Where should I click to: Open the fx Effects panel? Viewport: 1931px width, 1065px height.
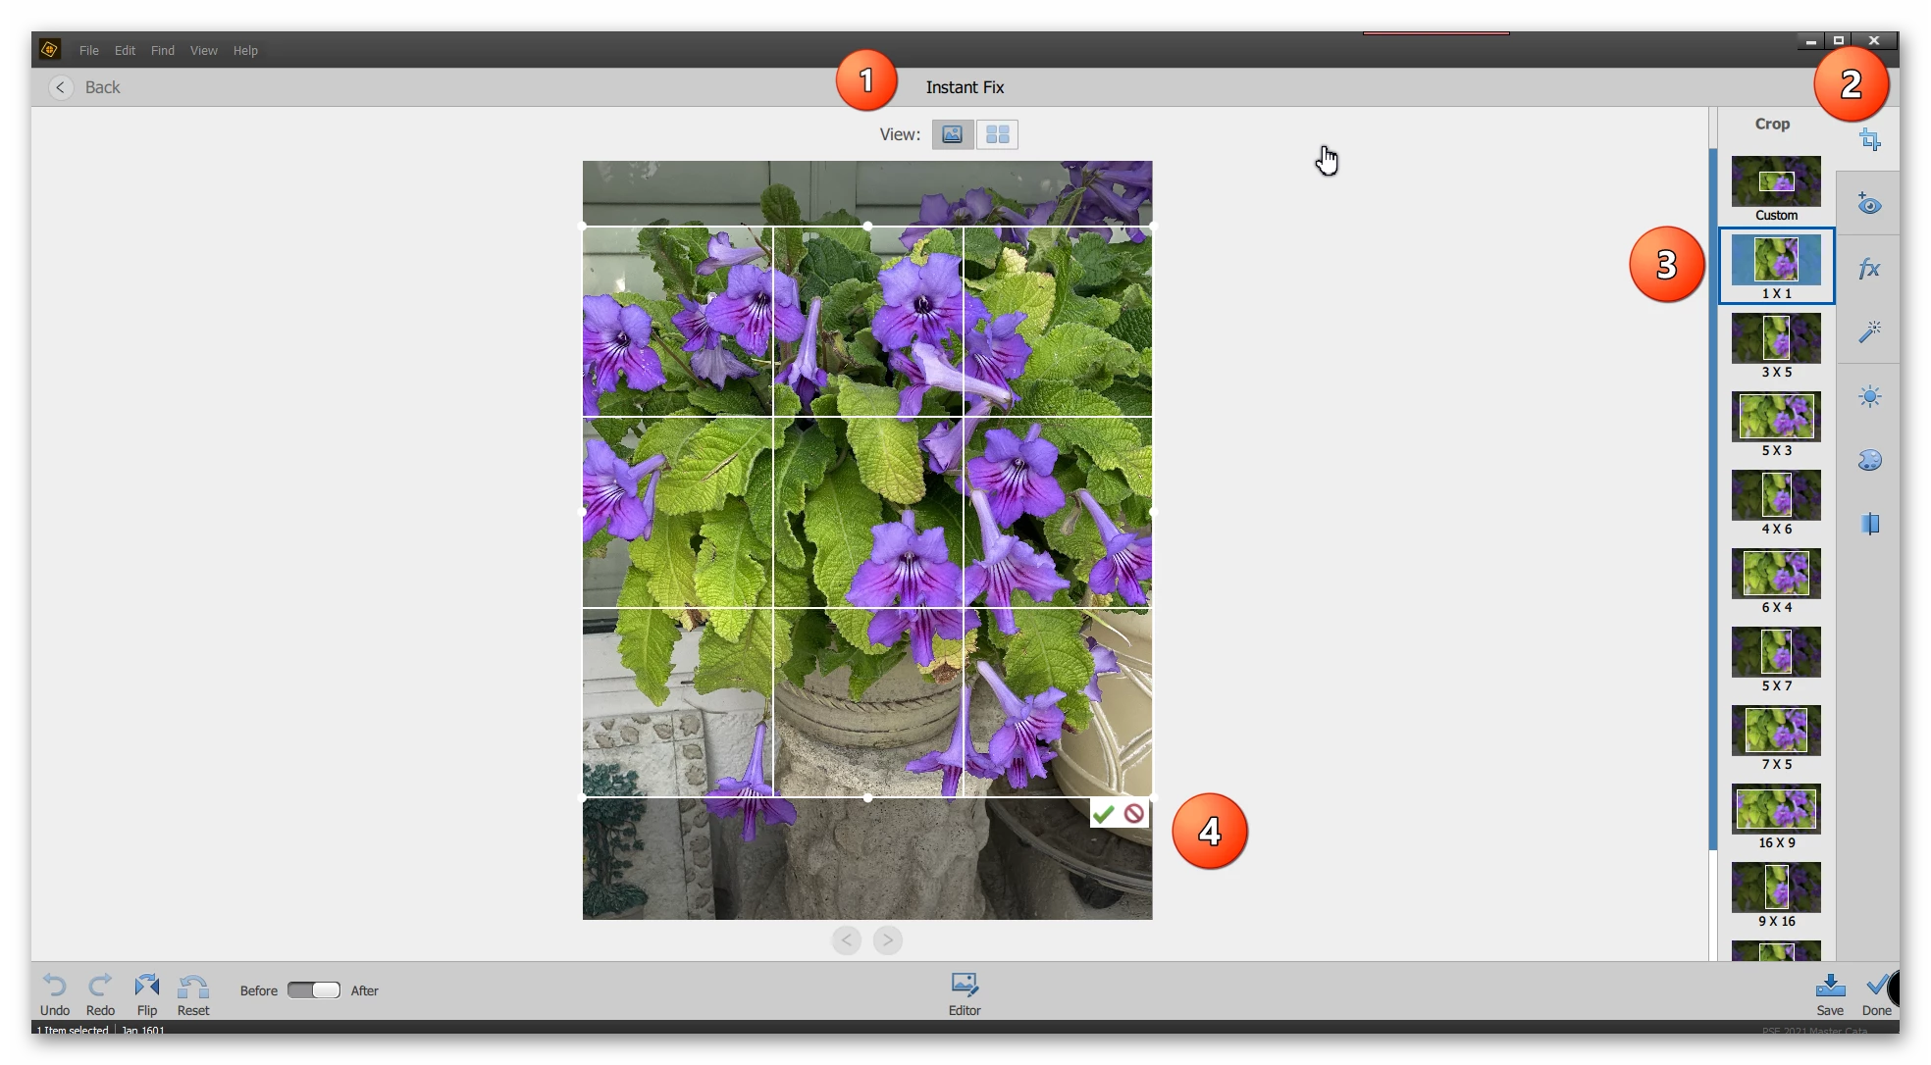point(1869,269)
